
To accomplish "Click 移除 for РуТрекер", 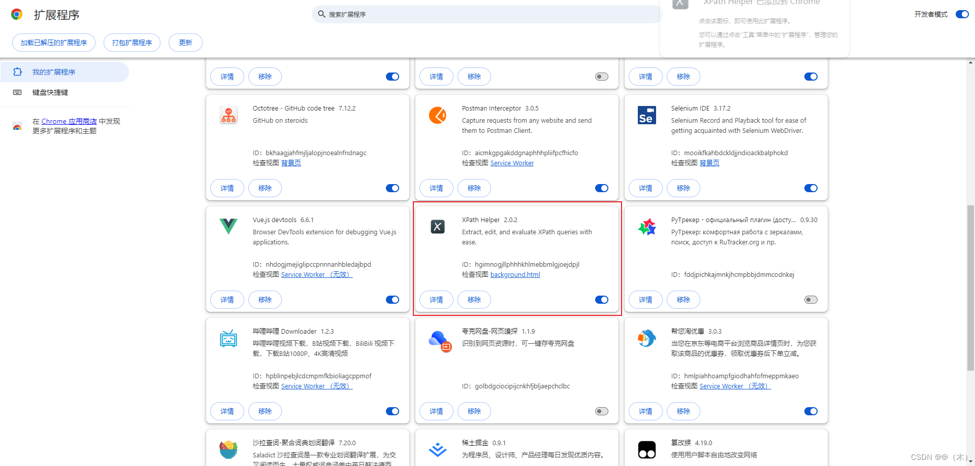I will [684, 300].
